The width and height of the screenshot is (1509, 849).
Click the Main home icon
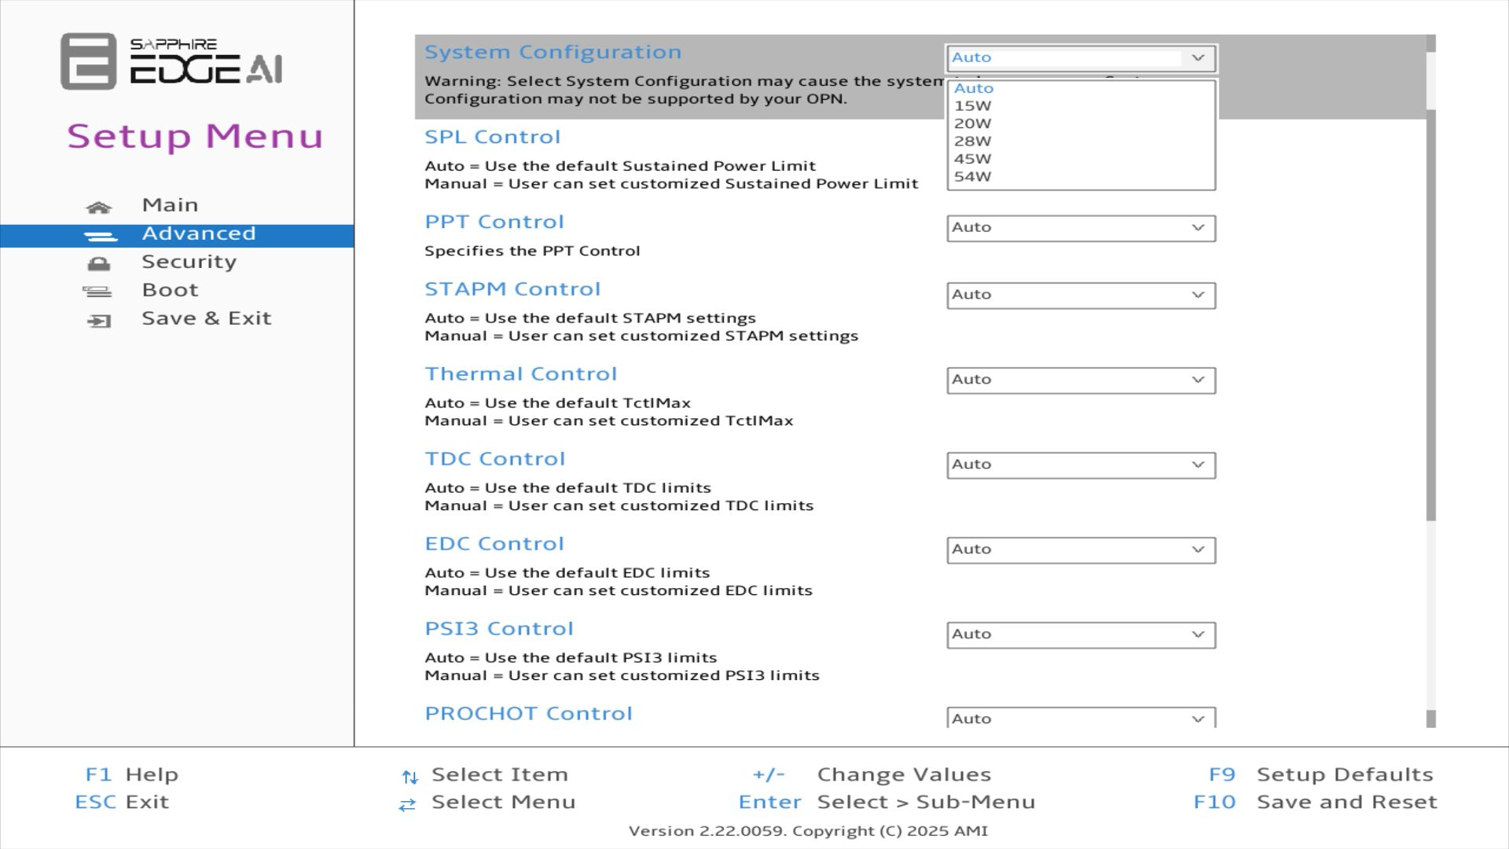[x=98, y=208]
